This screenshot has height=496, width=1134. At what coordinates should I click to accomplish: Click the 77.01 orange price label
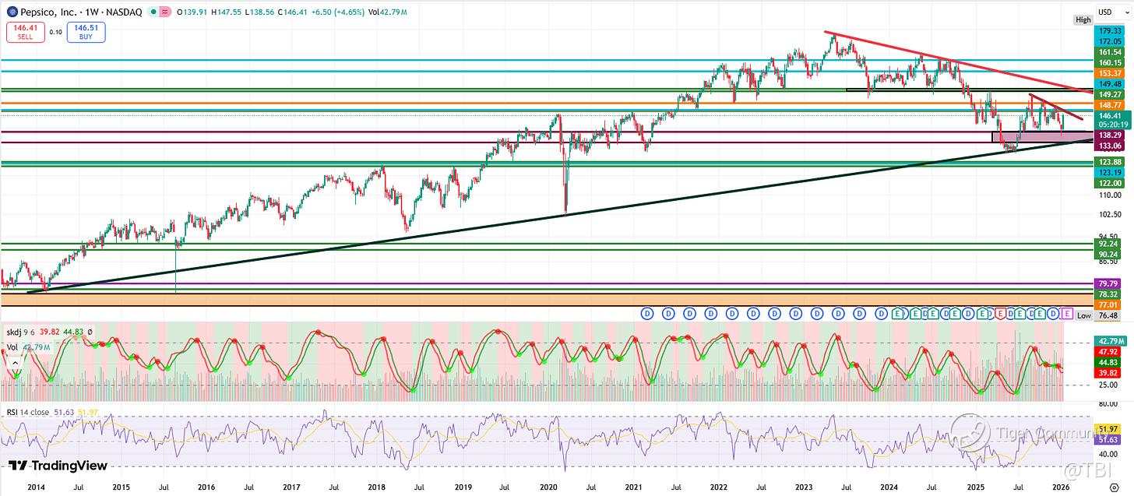1109,305
